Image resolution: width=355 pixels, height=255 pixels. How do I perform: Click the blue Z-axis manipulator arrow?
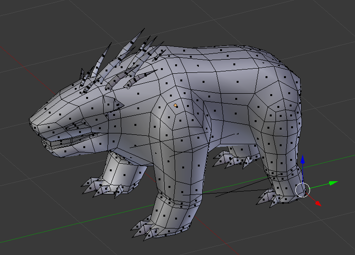302,159
